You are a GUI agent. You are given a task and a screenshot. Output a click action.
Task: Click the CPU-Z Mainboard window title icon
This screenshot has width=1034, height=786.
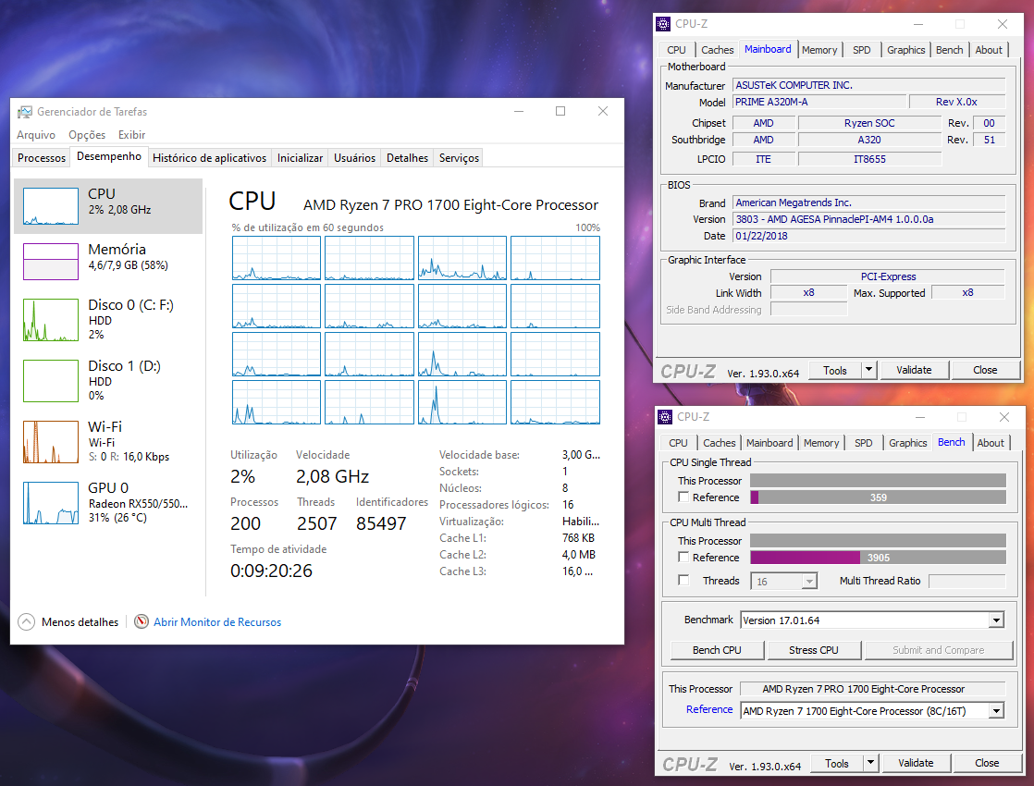(x=663, y=24)
